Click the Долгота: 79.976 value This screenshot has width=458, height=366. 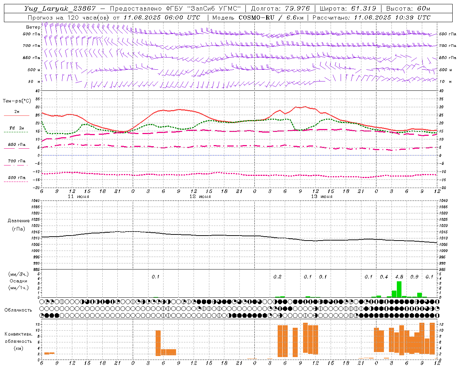[x=280, y=9]
